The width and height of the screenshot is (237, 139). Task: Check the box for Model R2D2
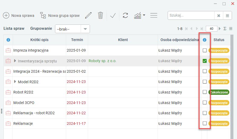[x=204, y=82]
